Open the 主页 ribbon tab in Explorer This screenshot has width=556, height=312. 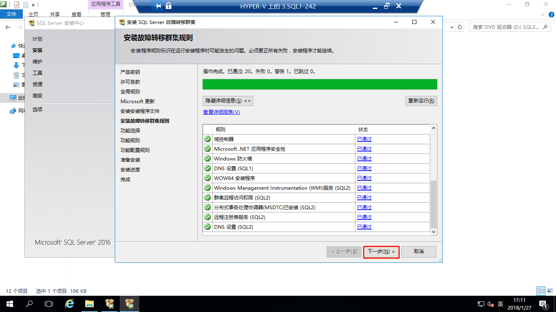click(33, 15)
